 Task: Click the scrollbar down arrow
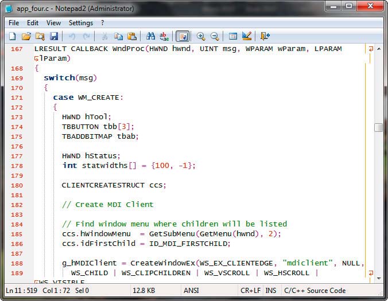coord(379,278)
